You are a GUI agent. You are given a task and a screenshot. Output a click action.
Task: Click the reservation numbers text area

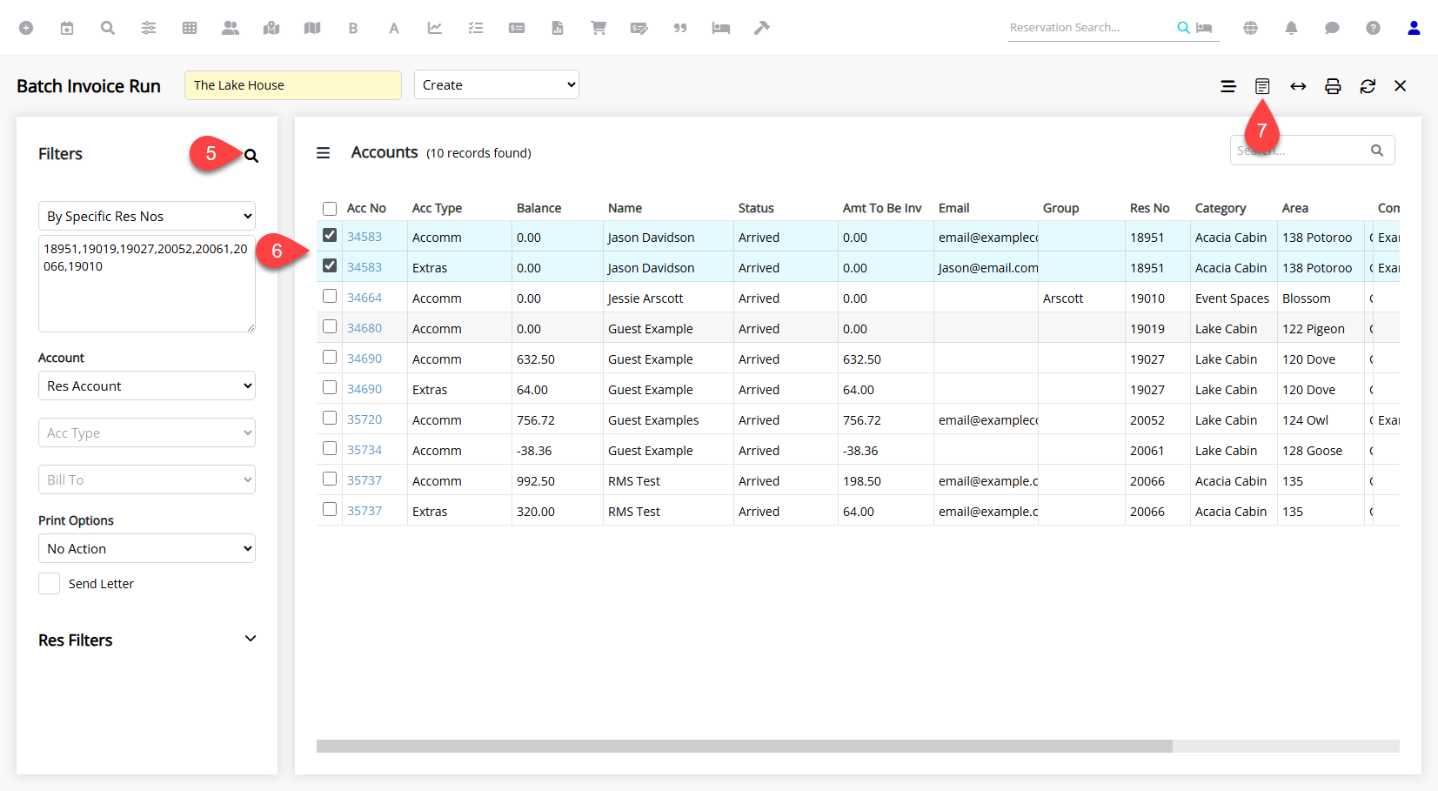147,283
